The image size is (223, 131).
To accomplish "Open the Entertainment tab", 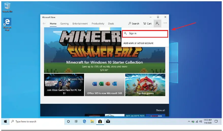I will [80, 24].
